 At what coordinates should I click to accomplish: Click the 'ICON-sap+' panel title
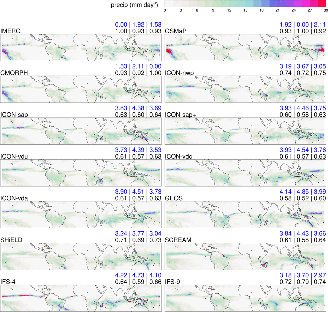180,115
